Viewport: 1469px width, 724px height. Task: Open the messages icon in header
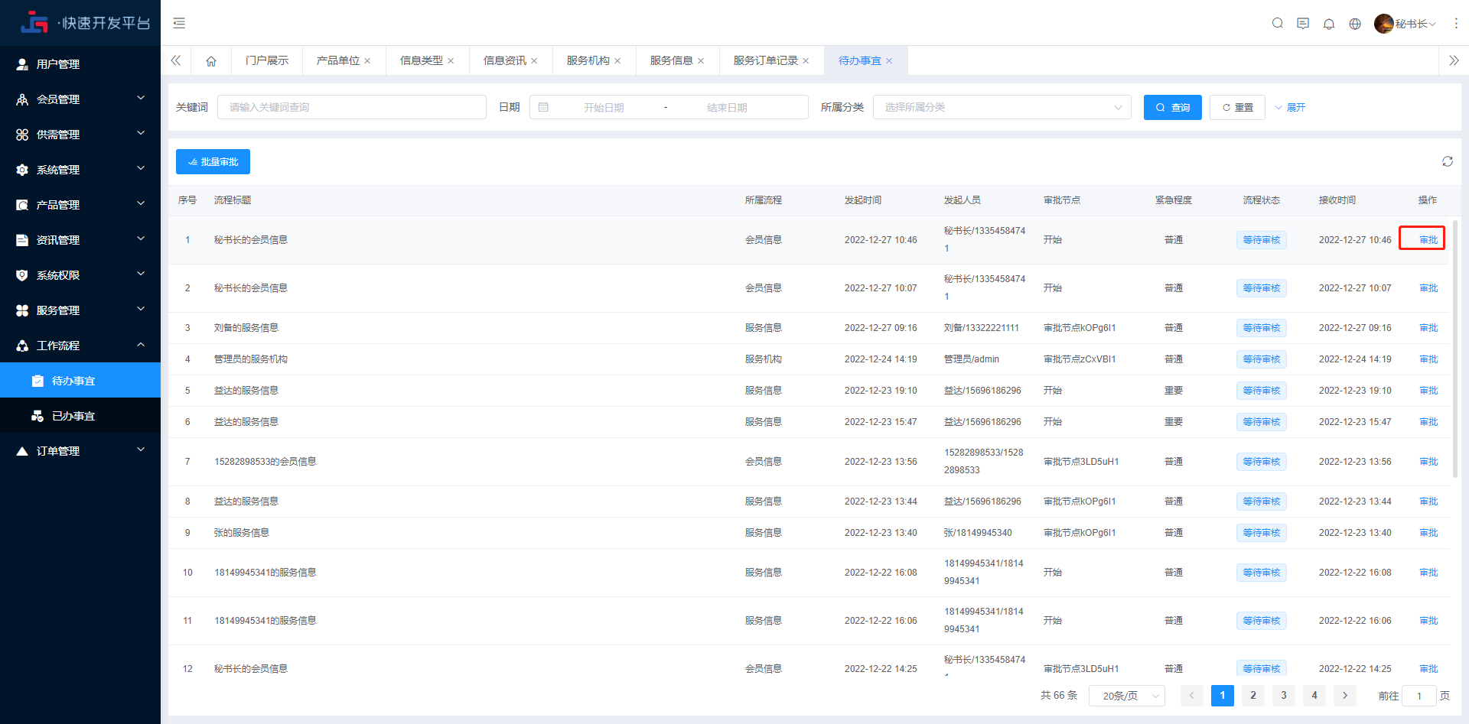[1303, 23]
